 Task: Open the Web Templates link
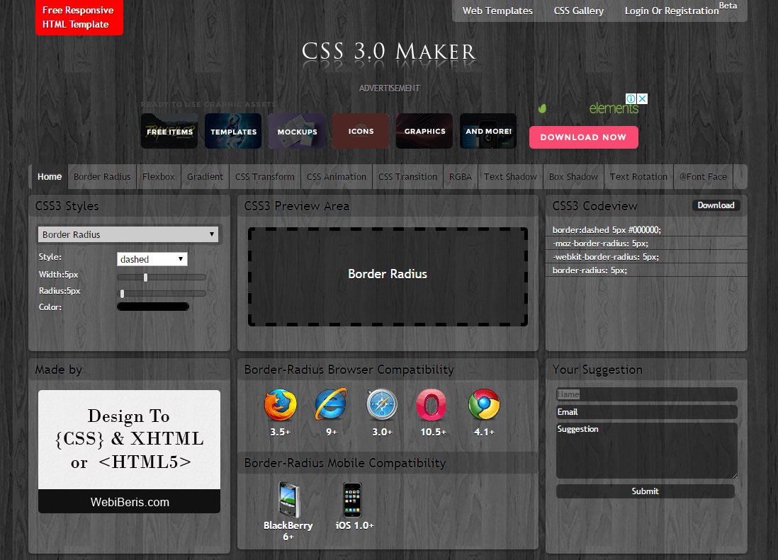pyautogui.click(x=497, y=11)
